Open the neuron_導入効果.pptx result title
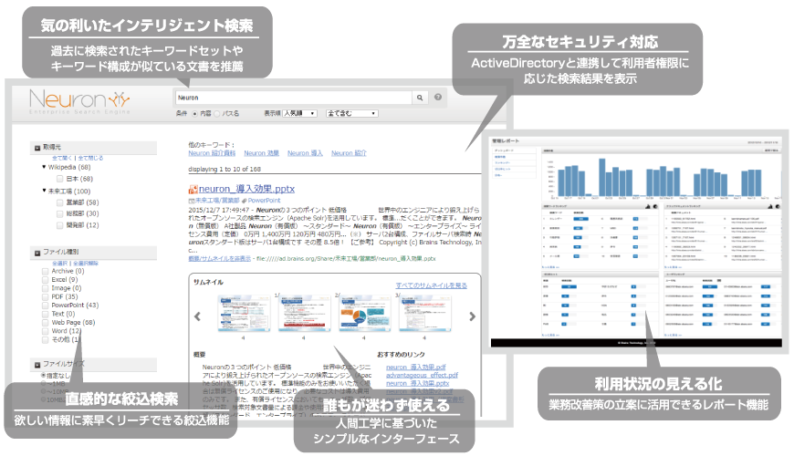 click(246, 189)
